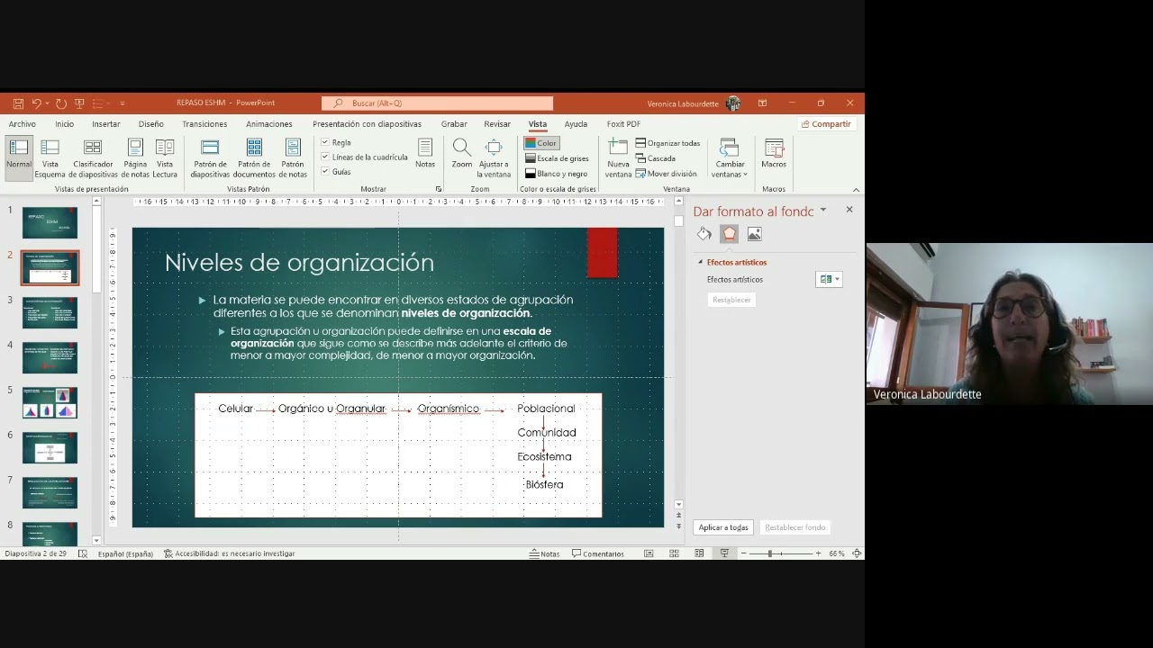Open the Mostrar group dialog launcher
Image resolution: width=1153 pixels, height=648 pixels.
tap(439, 189)
